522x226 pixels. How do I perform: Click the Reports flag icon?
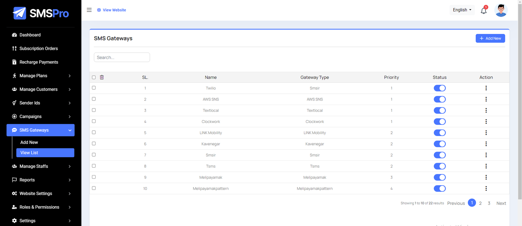[x=14, y=180]
